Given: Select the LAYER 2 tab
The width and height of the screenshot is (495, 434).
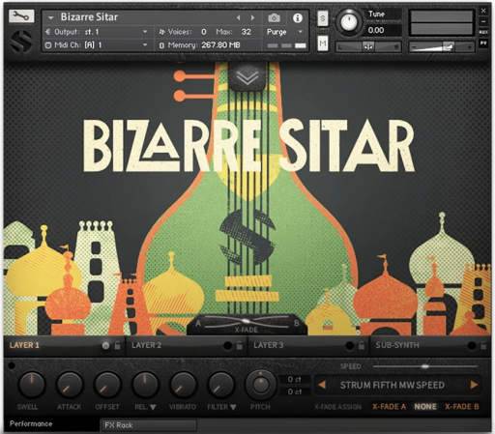Looking at the screenshot, I should point(146,345).
